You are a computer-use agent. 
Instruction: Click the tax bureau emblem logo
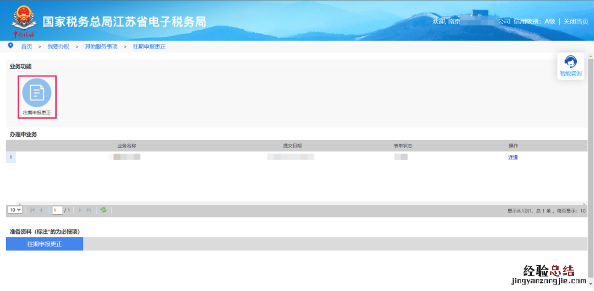click(24, 20)
